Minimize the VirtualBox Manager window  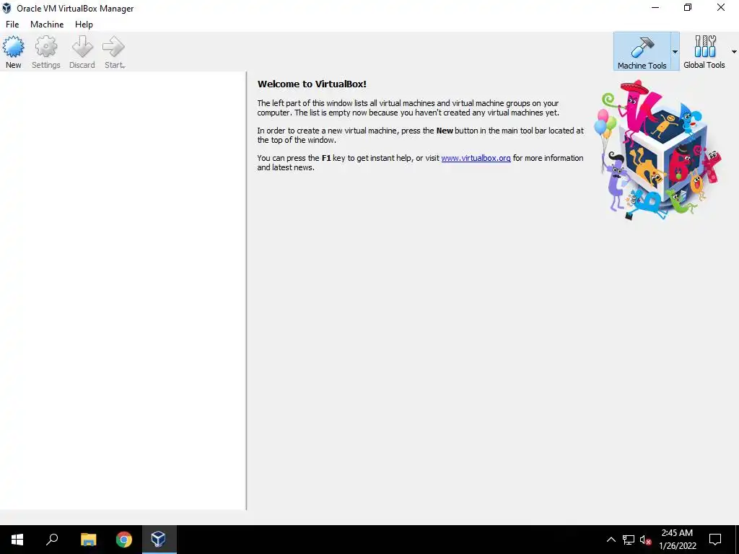click(655, 7)
